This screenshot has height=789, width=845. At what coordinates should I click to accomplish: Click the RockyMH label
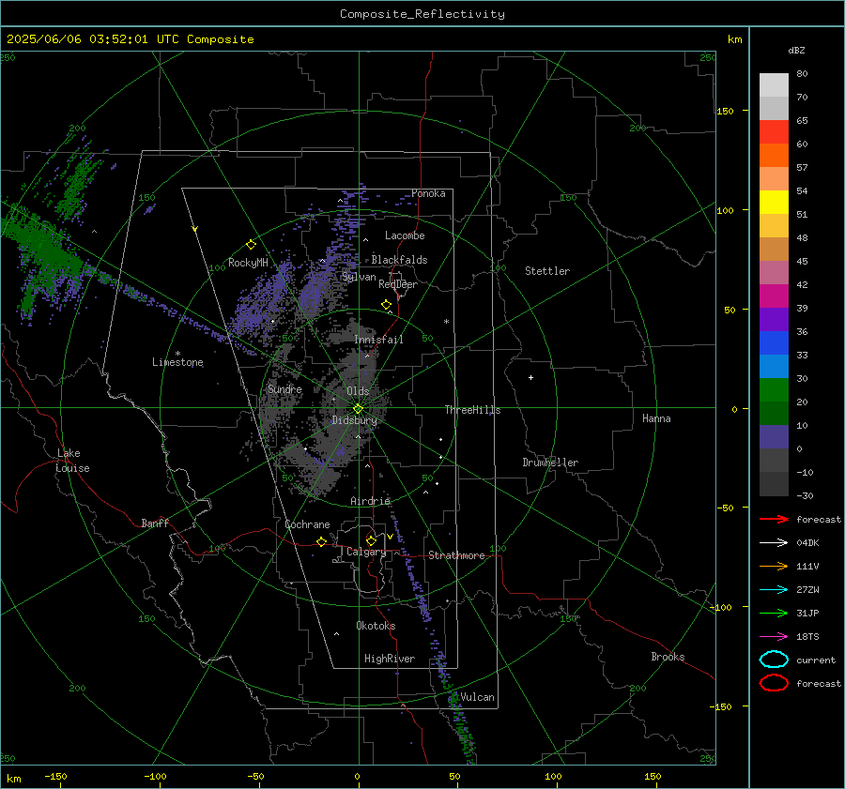pyautogui.click(x=248, y=263)
